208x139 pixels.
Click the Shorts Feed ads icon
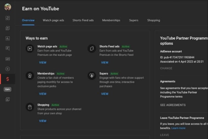[92, 49]
